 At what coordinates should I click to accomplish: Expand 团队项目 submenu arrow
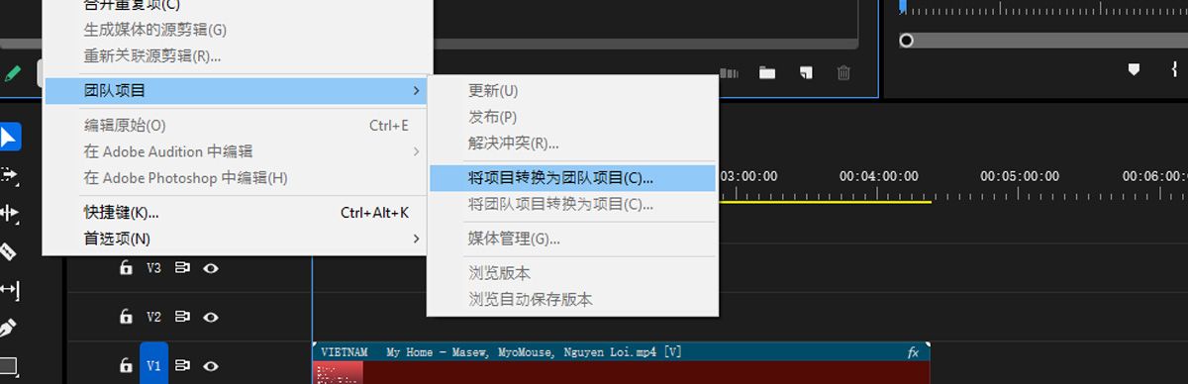pyautogui.click(x=416, y=91)
